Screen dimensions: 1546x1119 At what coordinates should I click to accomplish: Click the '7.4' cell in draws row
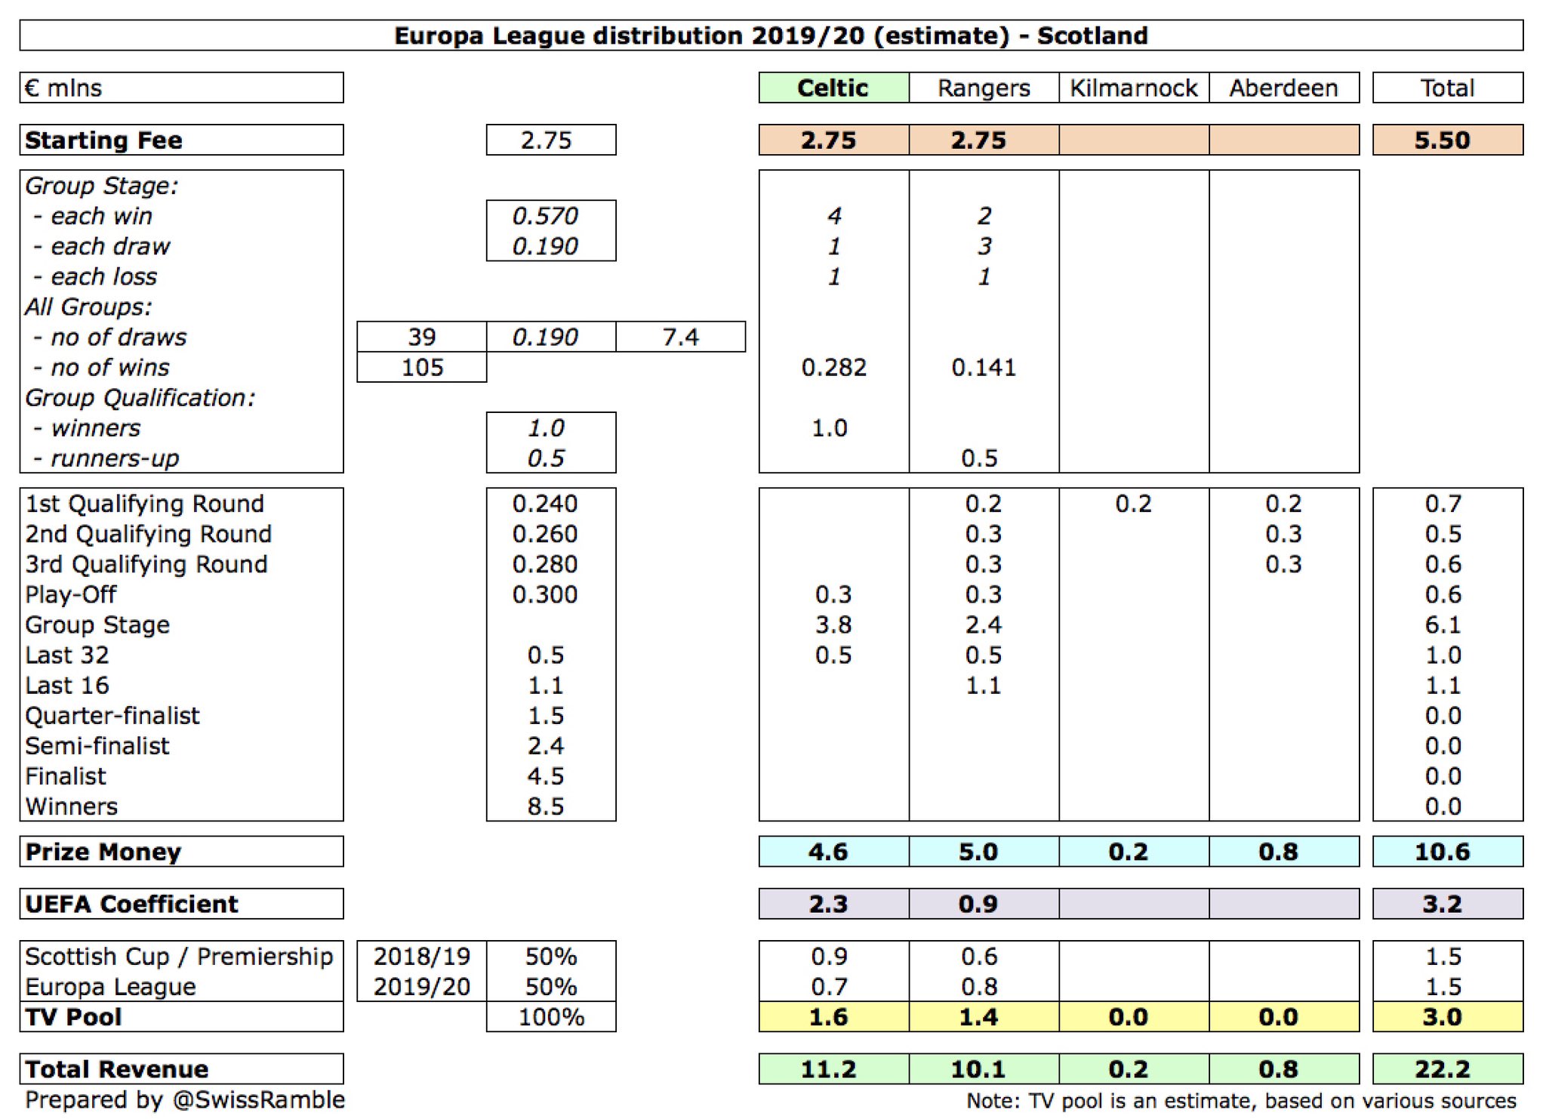681,337
